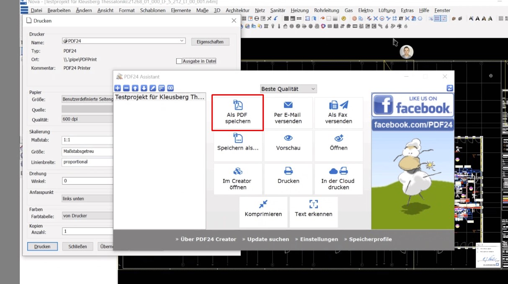Click the blue minus icon in PDF24 Assistant
Viewport: 508px width, 284px height.
126,88
